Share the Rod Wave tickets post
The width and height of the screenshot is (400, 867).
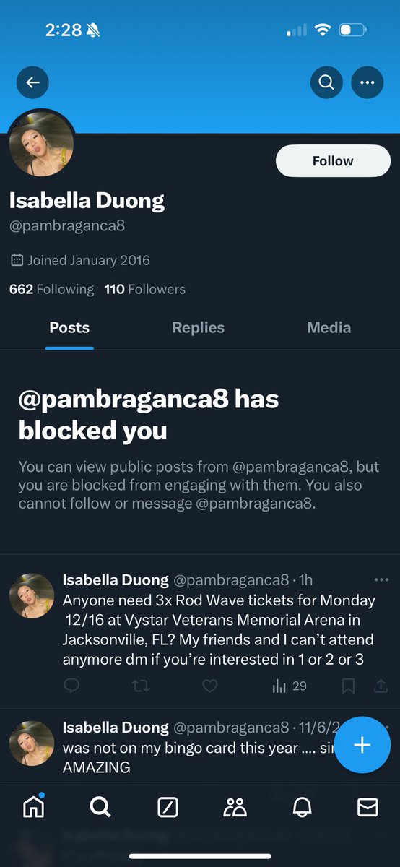tap(382, 686)
